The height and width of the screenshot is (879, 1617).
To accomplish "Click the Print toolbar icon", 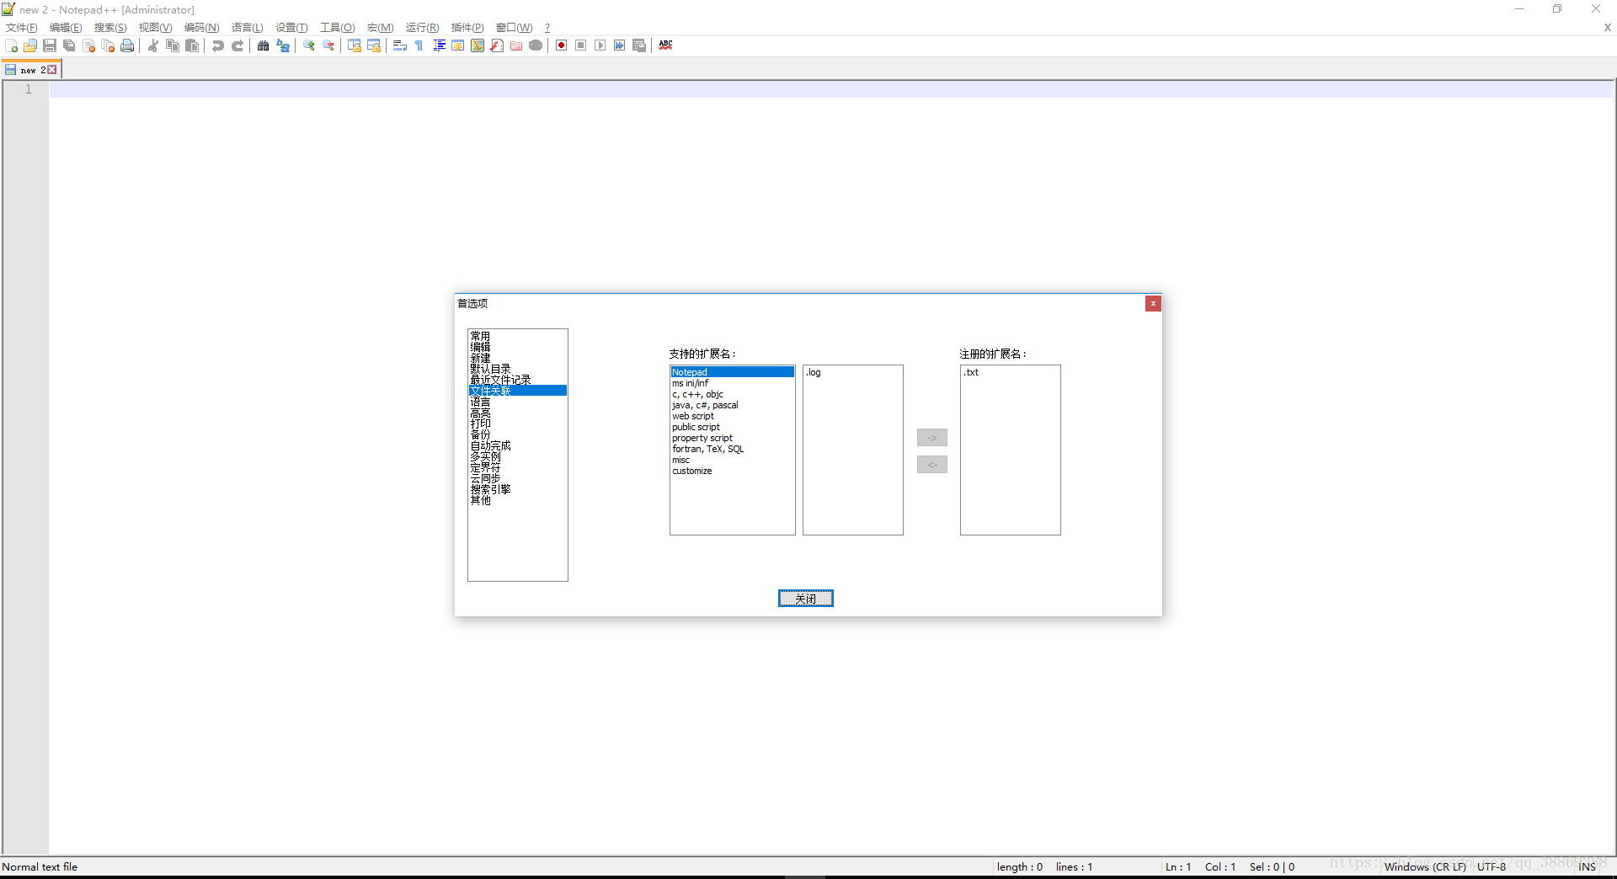I will point(127,45).
